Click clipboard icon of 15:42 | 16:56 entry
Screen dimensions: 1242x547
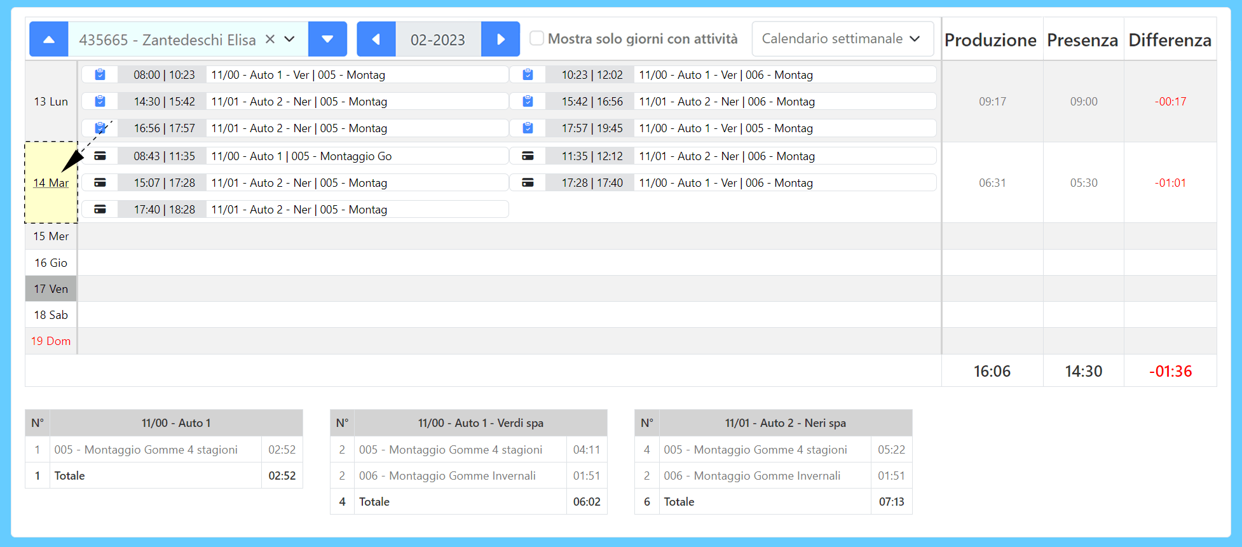point(528,102)
